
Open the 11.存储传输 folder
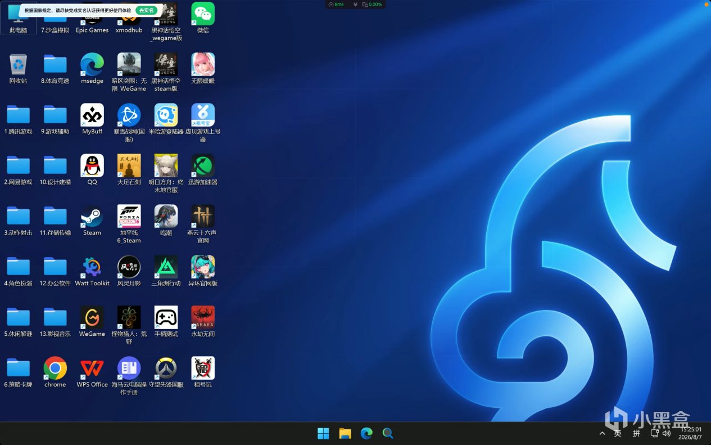[x=55, y=217]
